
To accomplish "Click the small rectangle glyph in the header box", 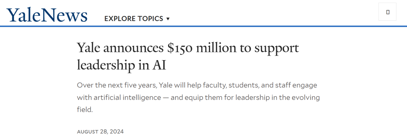I will click(388, 12).
